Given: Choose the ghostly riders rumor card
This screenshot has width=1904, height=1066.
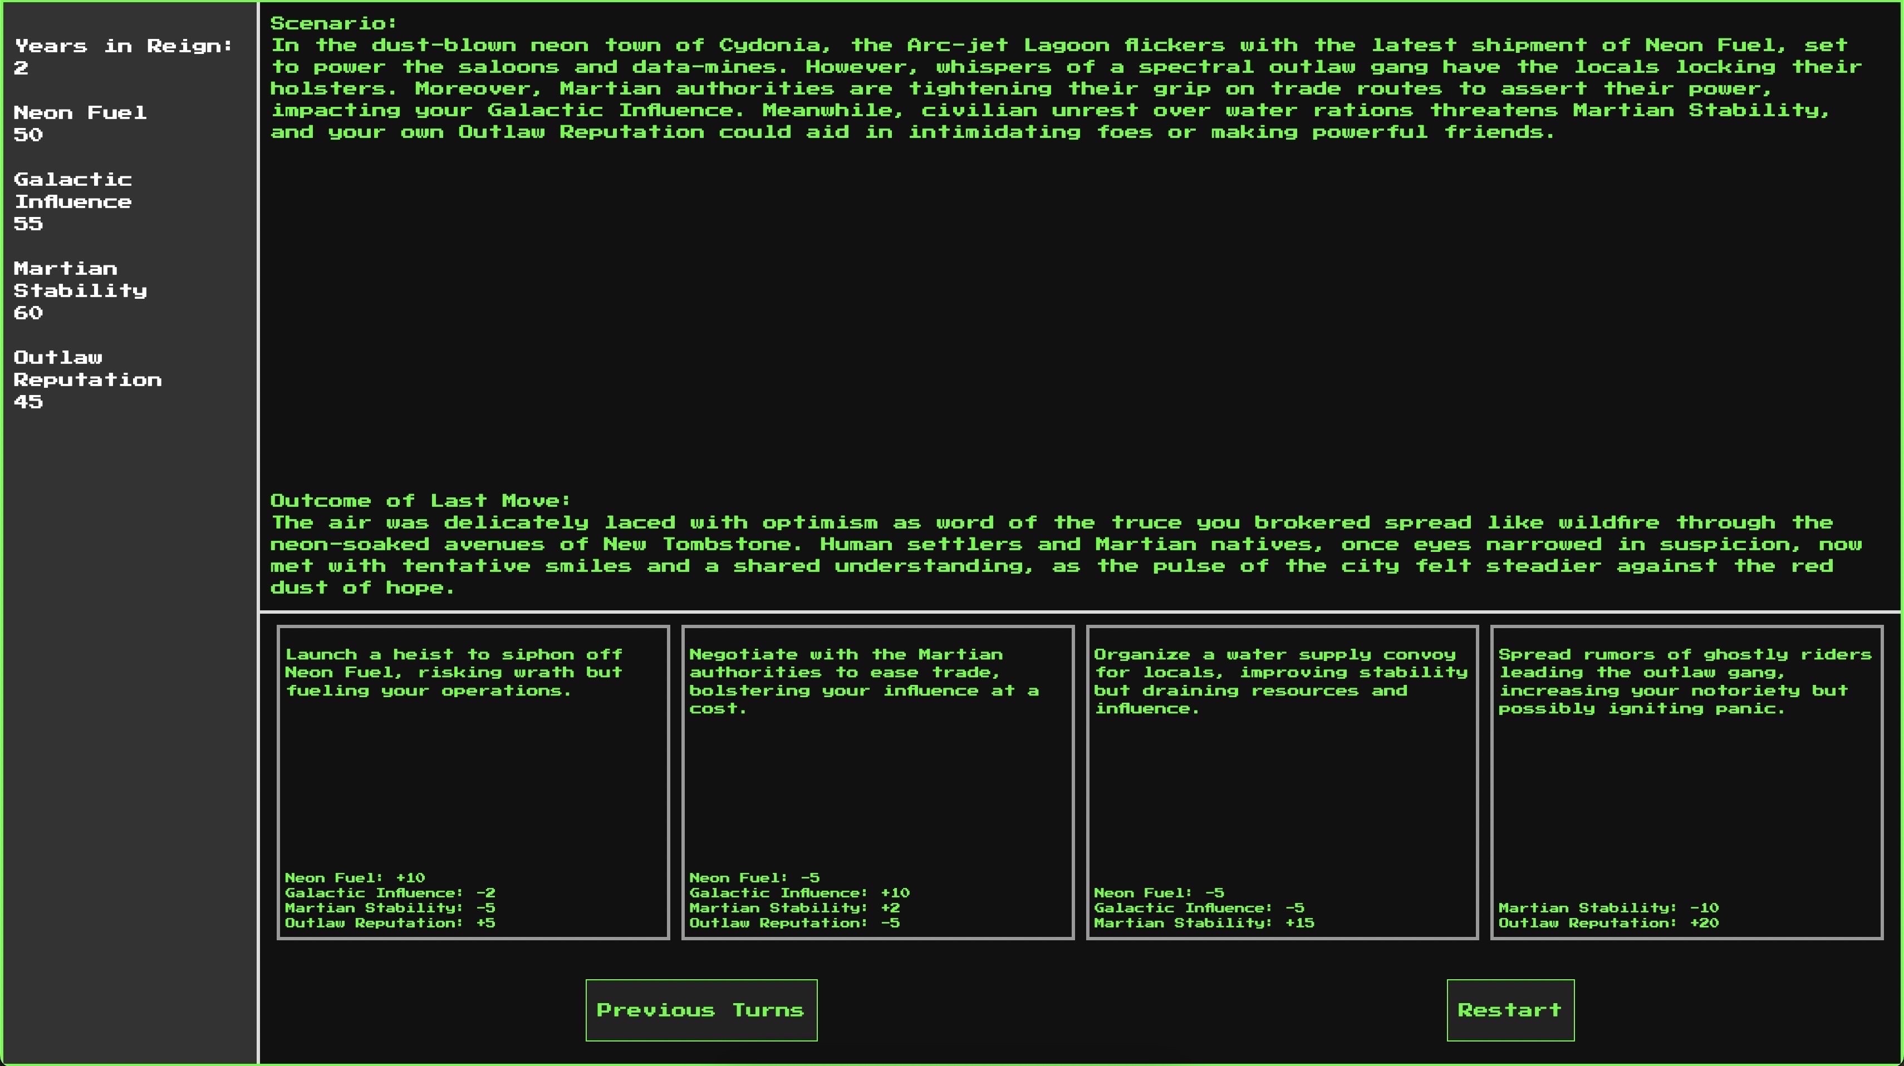Looking at the screenshot, I should [1686, 782].
